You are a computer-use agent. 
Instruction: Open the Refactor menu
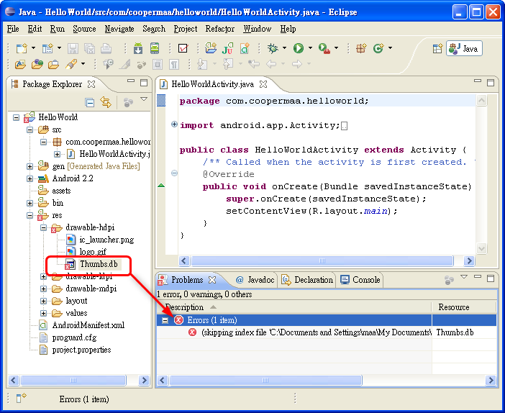point(220,29)
